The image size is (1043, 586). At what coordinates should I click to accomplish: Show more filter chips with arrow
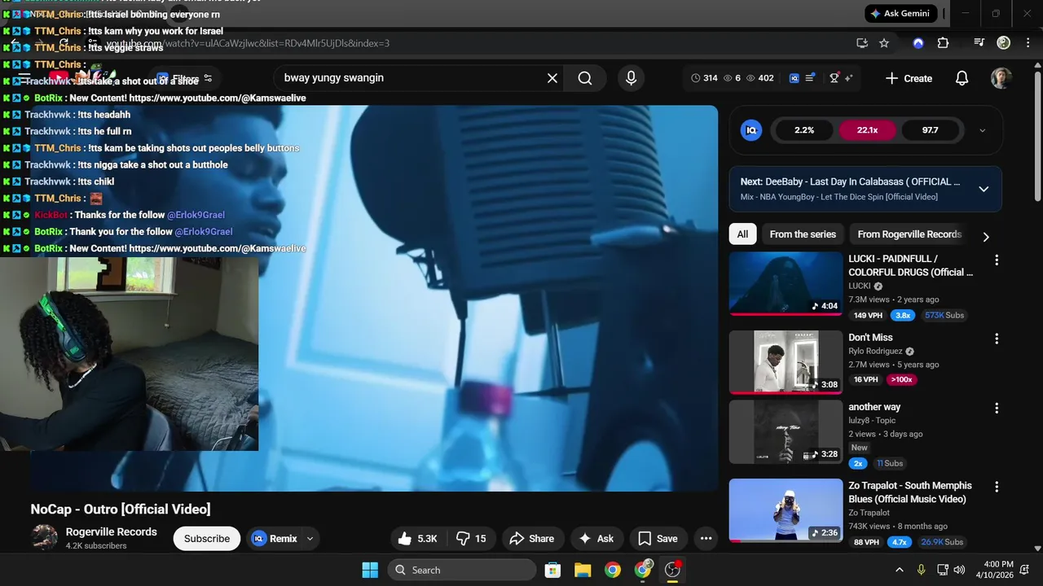pos(986,237)
